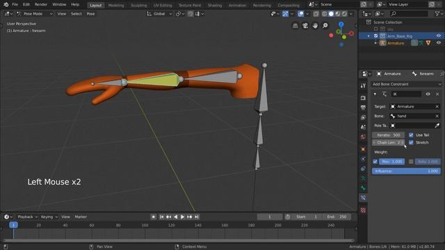Open the Object properties tab icon
The width and height of the screenshot is (445, 250).
point(363,149)
